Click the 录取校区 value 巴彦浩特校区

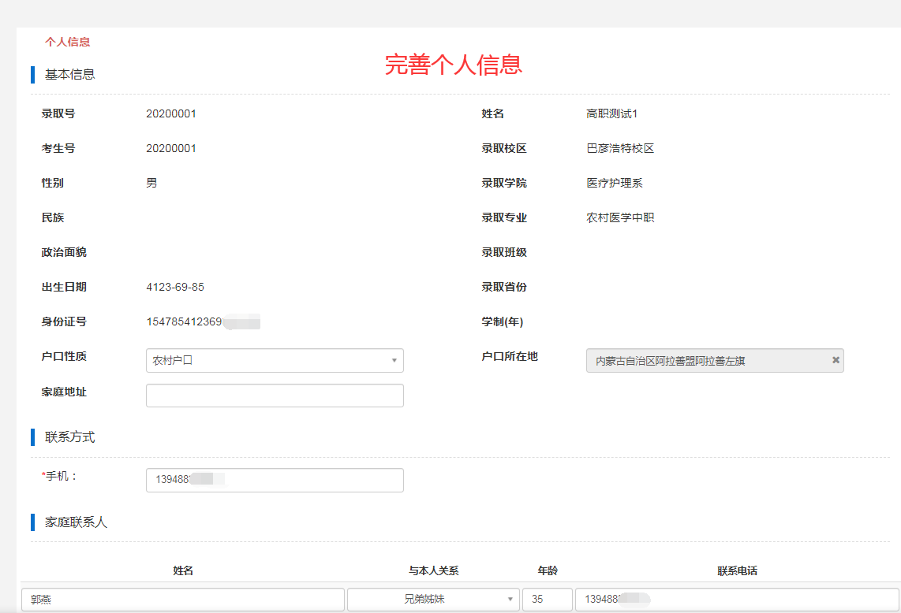point(620,148)
